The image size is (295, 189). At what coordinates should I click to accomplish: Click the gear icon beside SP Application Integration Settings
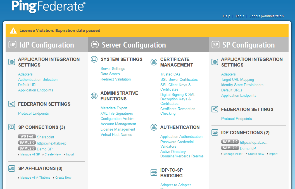(x=215, y=62)
